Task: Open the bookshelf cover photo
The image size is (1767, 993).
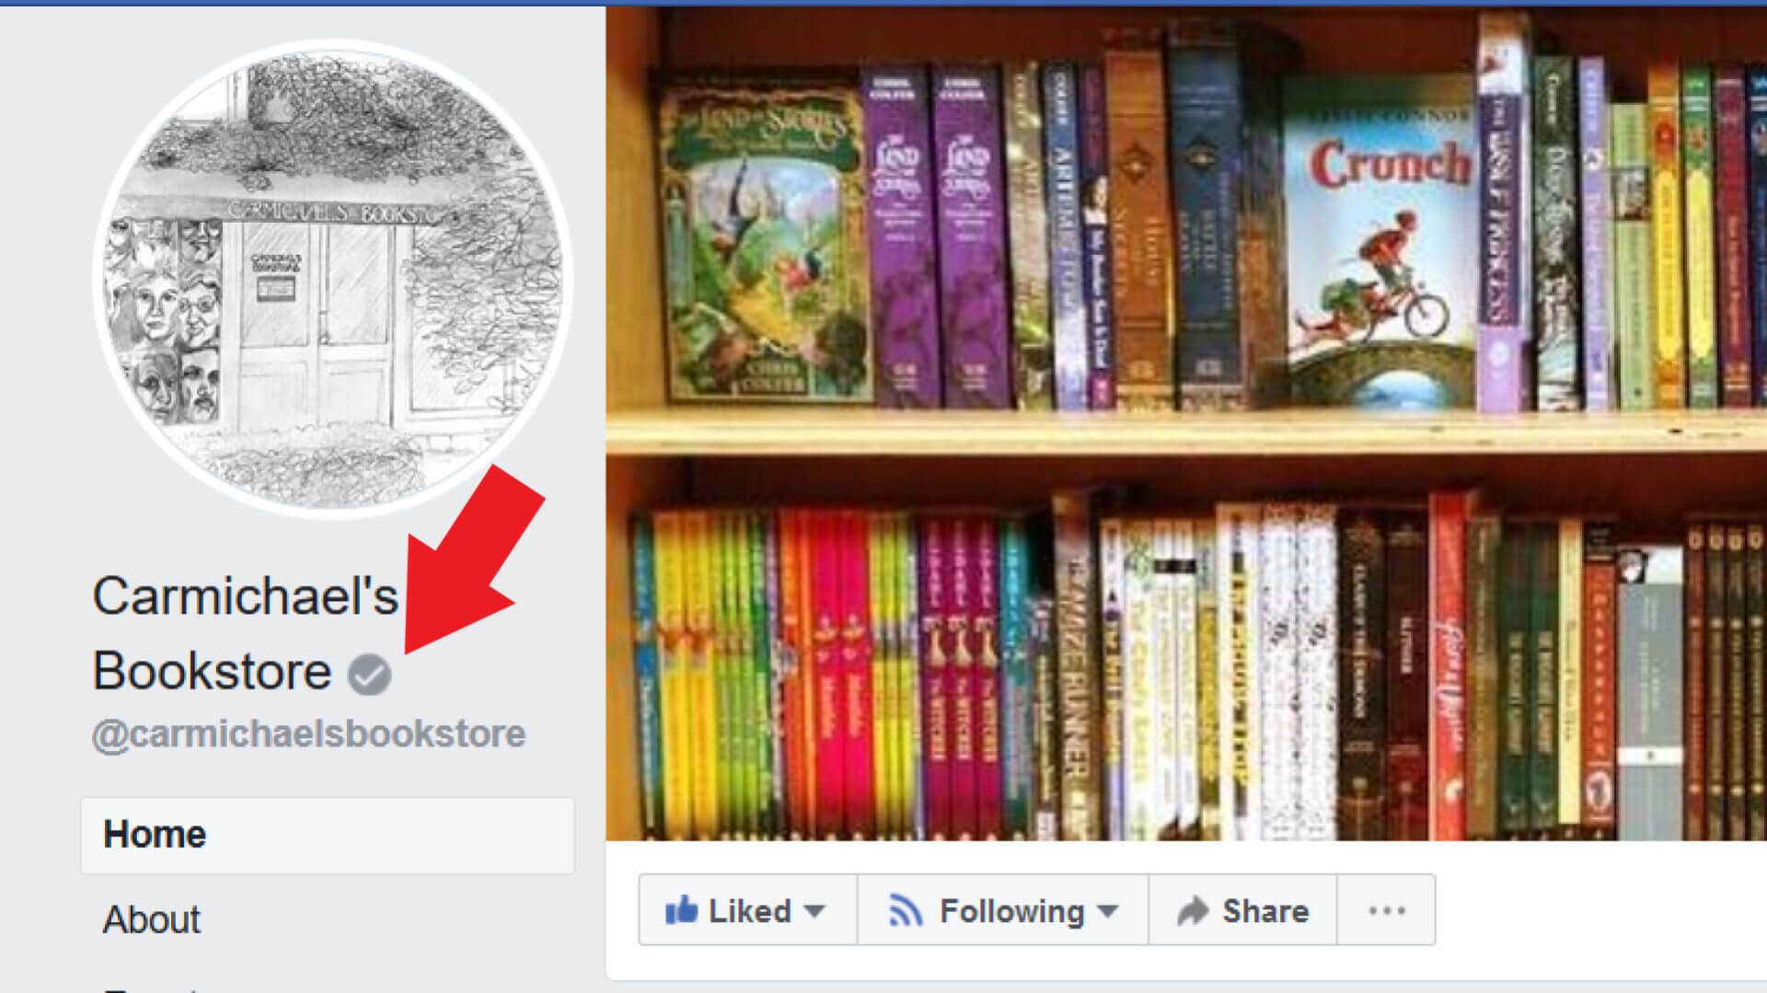Action: (1185, 423)
